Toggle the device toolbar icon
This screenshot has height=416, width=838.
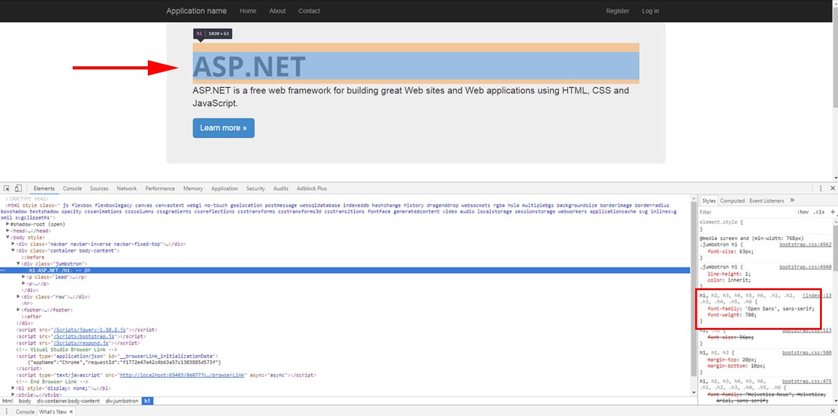tap(18, 188)
